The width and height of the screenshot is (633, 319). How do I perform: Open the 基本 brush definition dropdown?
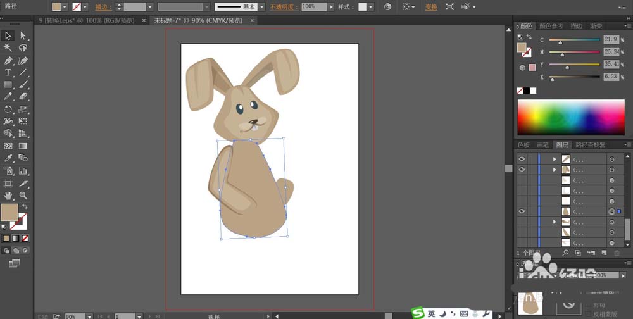click(x=261, y=7)
